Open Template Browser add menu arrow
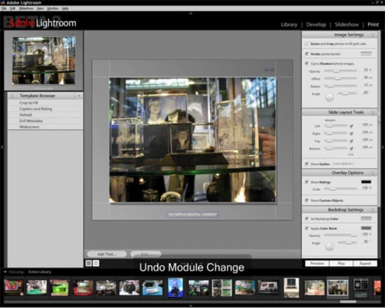This screenshot has width=385, height=308. (x=79, y=96)
